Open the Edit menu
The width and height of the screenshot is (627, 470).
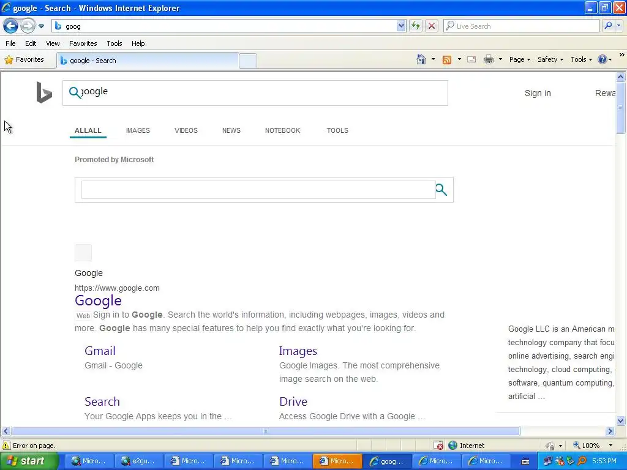click(x=31, y=43)
